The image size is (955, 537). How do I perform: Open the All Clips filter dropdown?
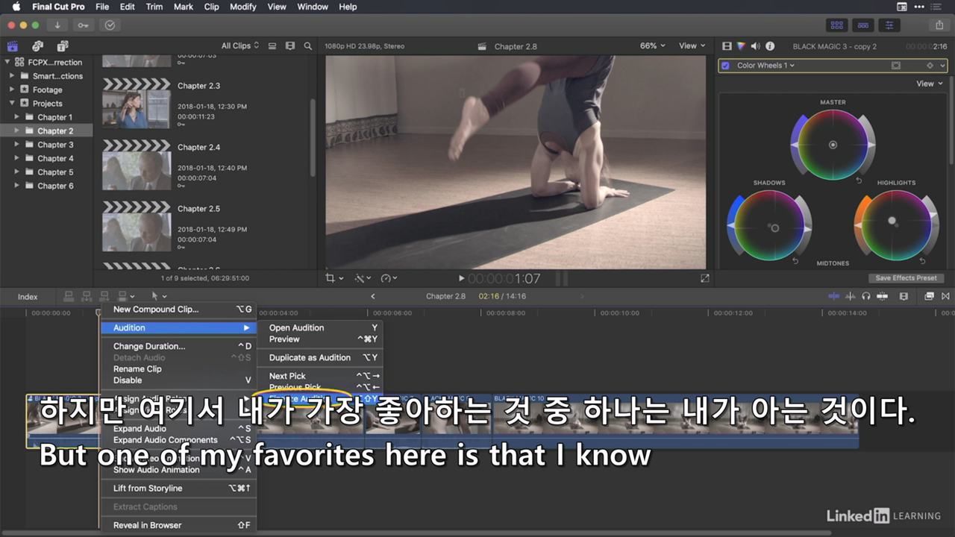pos(240,46)
